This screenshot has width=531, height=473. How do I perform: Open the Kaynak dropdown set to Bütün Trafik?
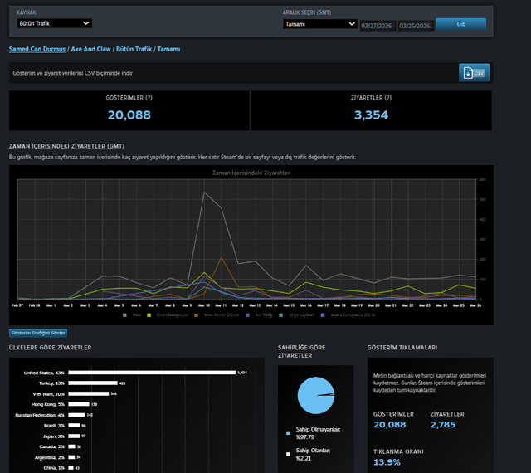pyautogui.click(x=54, y=24)
